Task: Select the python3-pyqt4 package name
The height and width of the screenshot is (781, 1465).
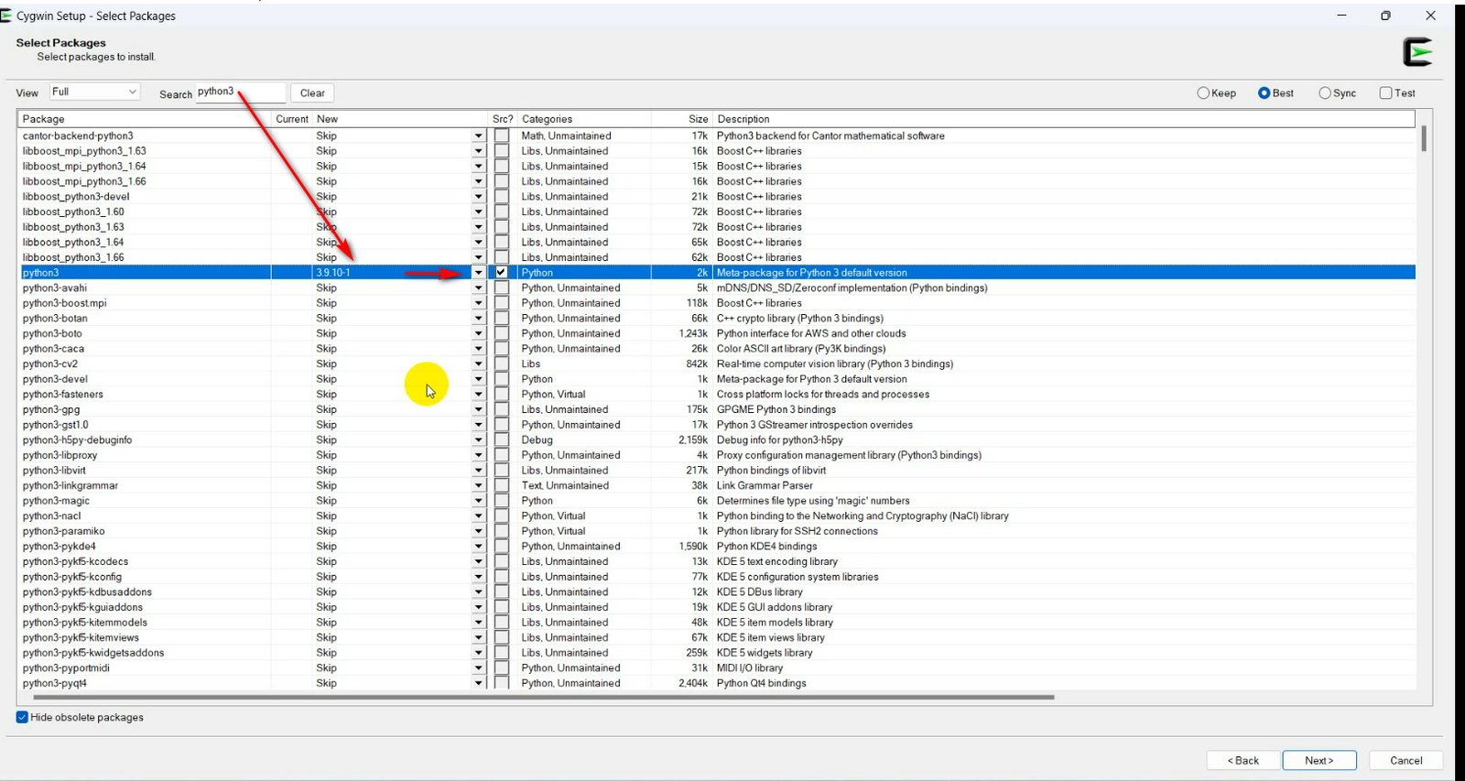Action: pyautogui.click(x=55, y=683)
